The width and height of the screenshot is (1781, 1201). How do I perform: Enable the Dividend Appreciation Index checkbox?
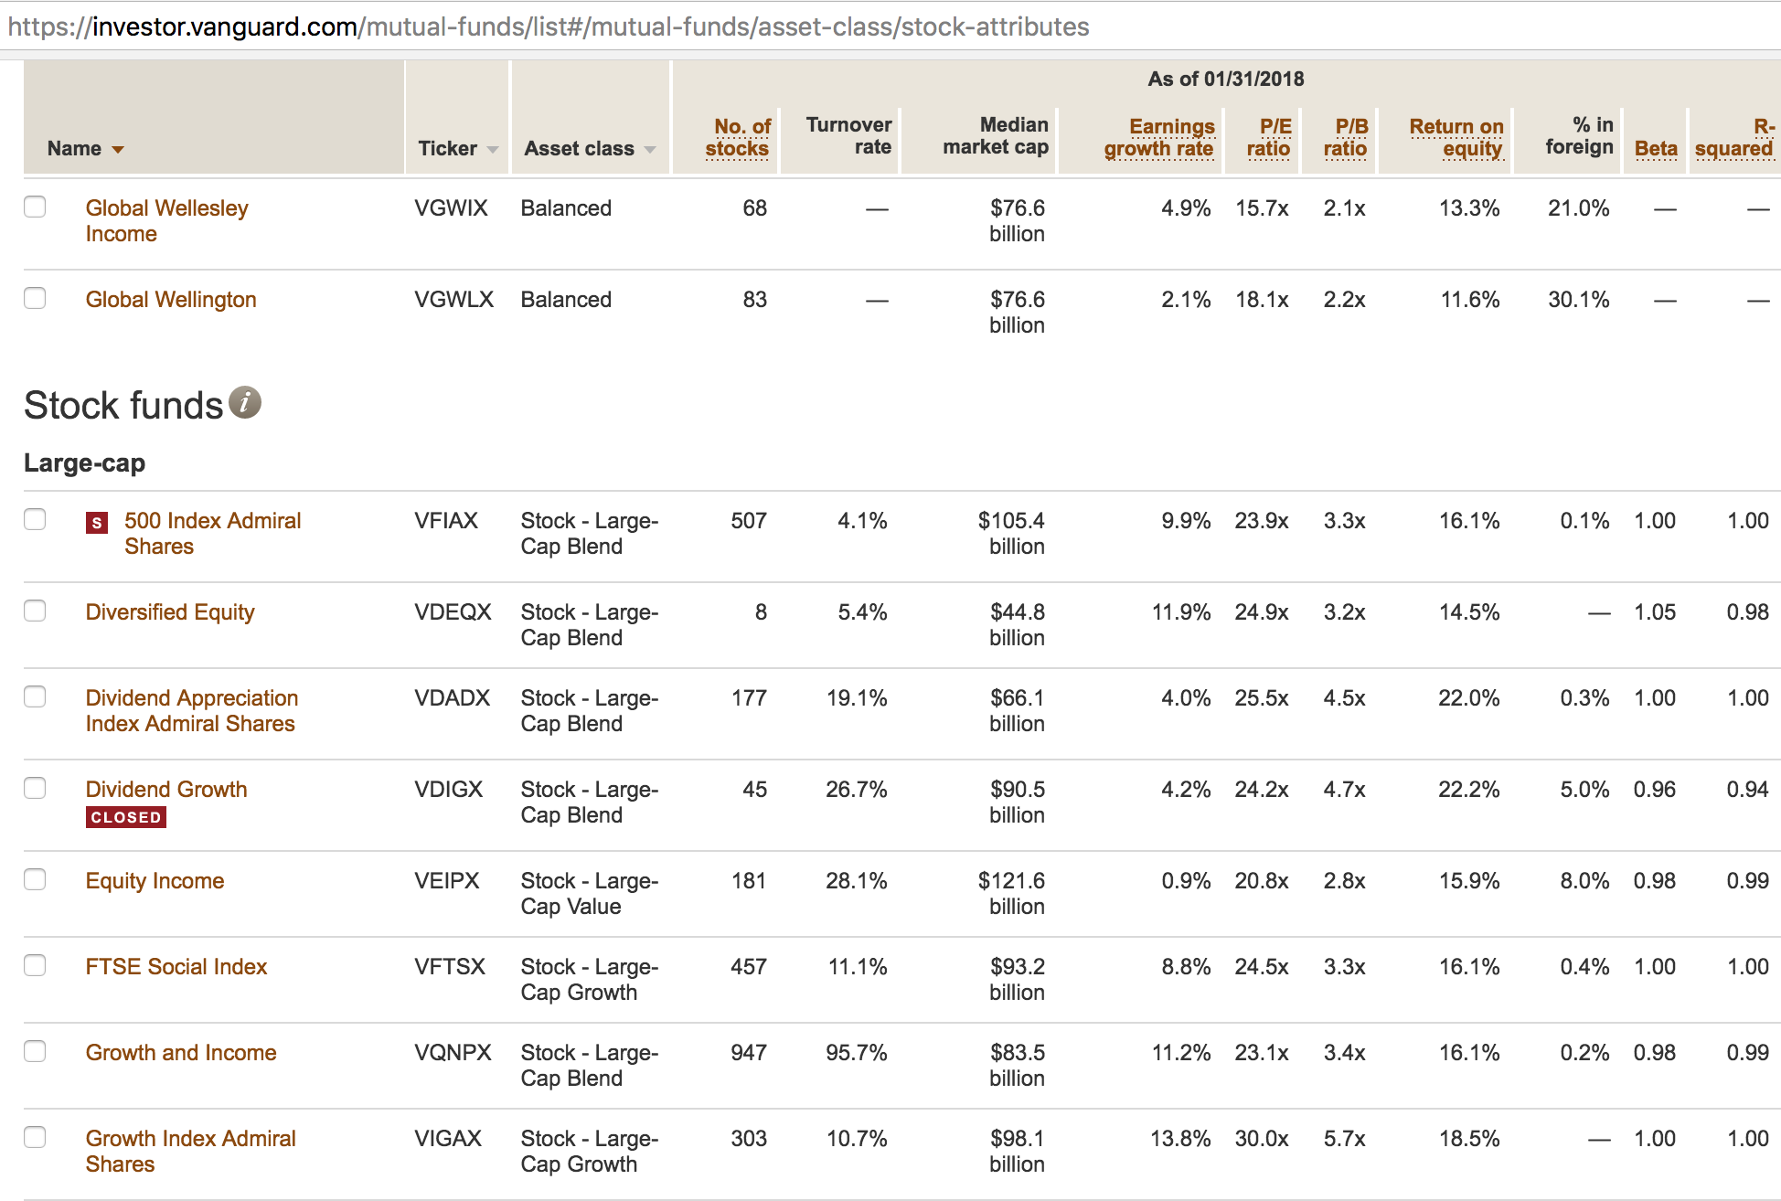pos(35,696)
